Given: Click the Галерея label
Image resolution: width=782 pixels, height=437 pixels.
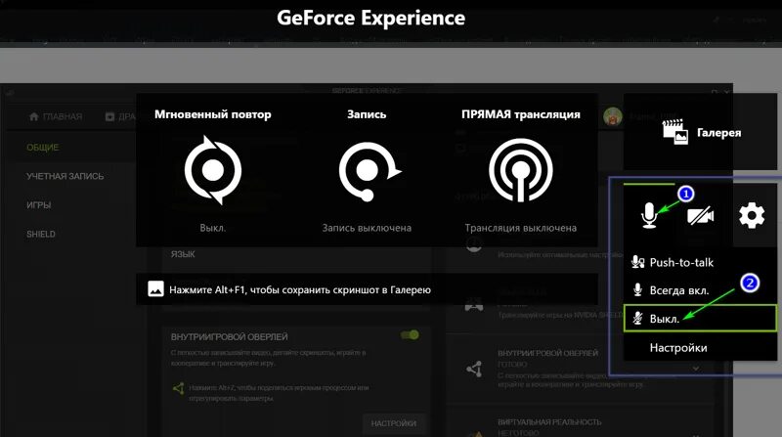Looking at the screenshot, I should pyautogui.click(x=718, y=133).
